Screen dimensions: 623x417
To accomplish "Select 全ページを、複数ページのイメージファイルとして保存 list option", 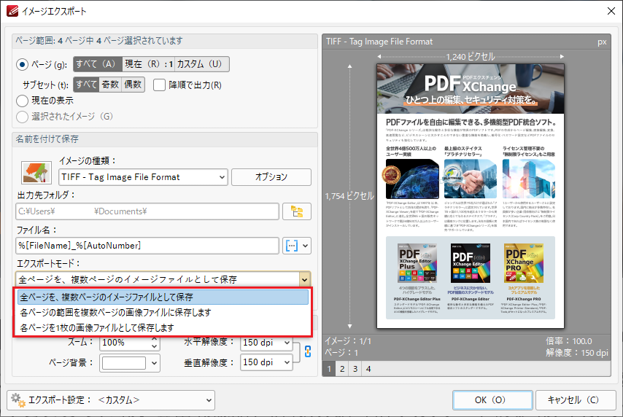I will pos(163,297).
